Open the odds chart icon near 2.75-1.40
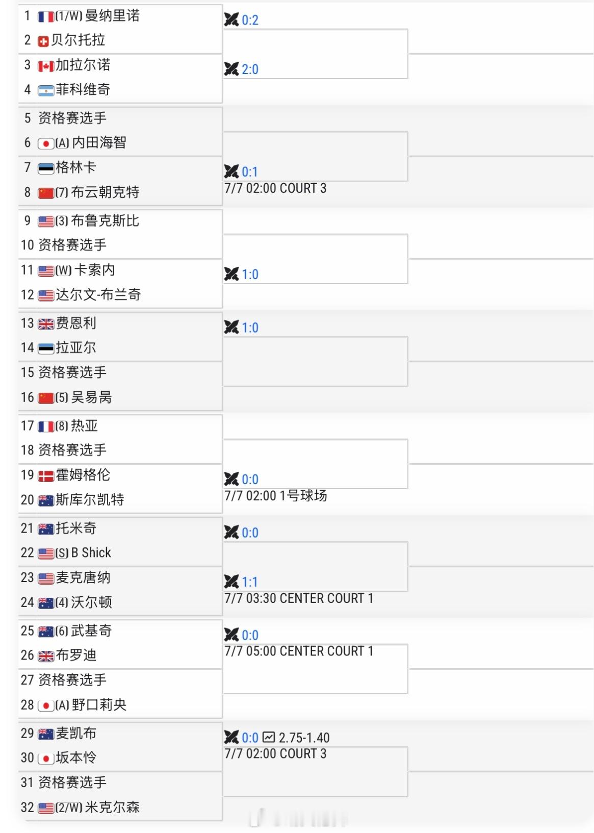 click(269, 737)
